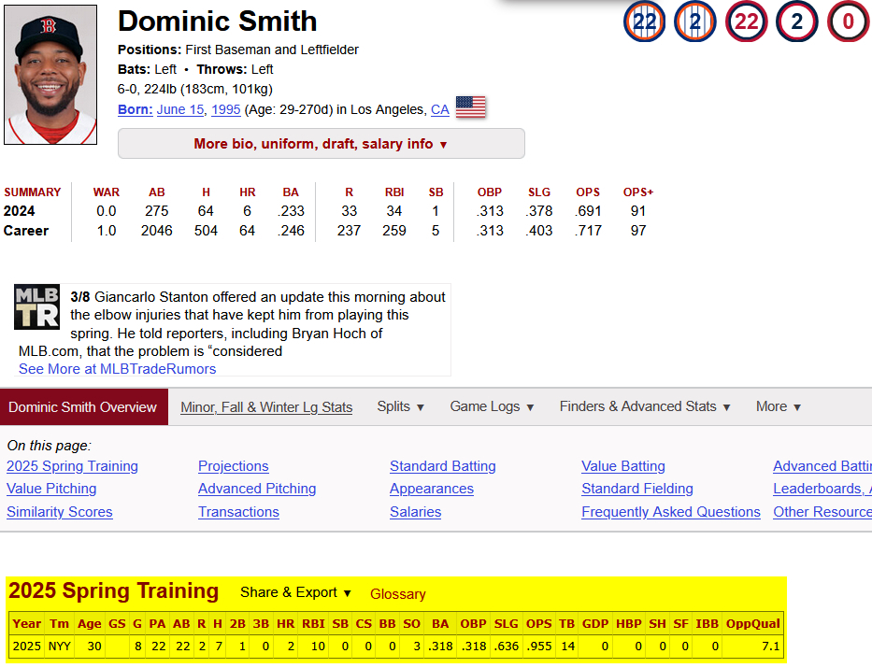Jump to Salaries section

tap(415, 512)
